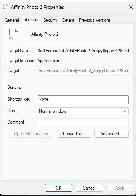Open the Security tab

click(50, 20)
